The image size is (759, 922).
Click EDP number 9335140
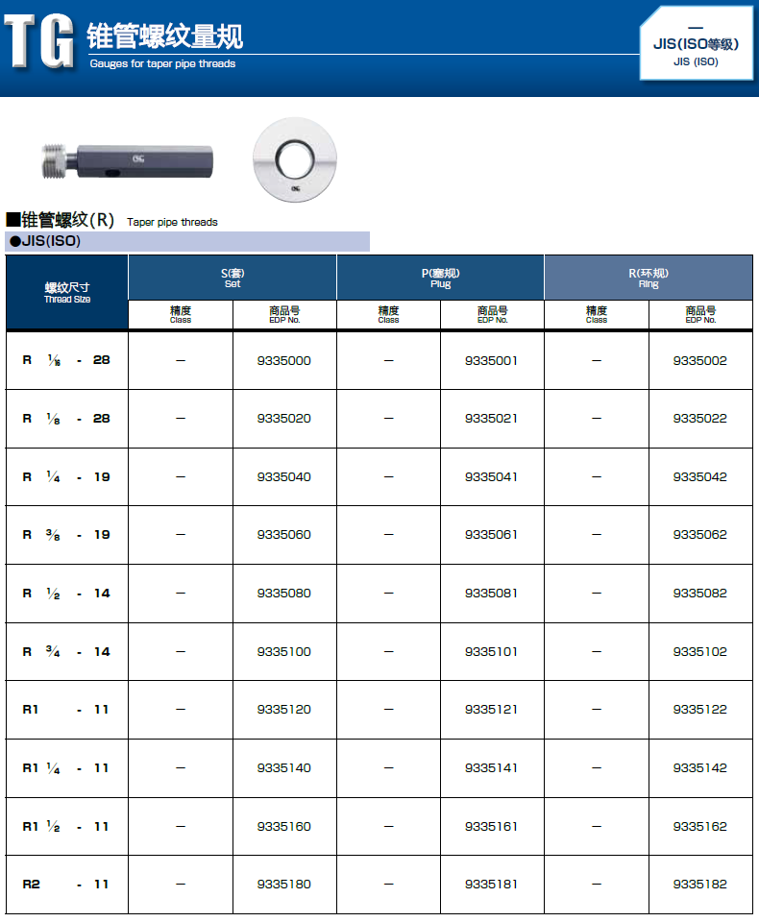[284, 768]
